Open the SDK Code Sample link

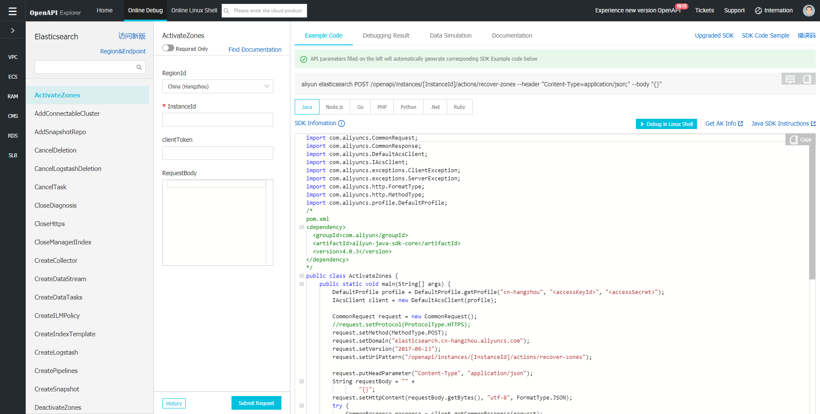(765, 35)
